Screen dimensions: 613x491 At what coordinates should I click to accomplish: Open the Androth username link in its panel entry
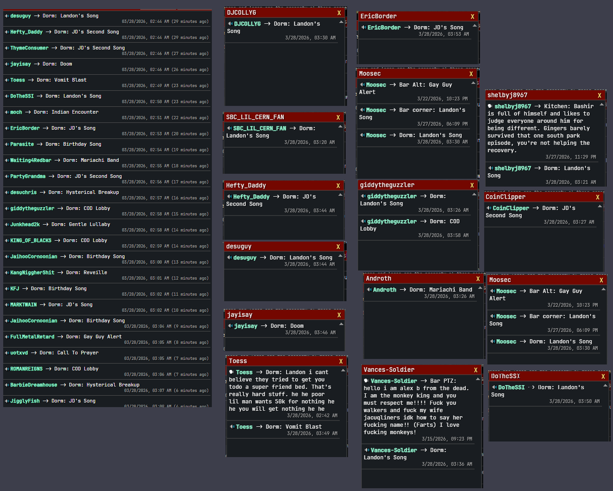[385, 290]
